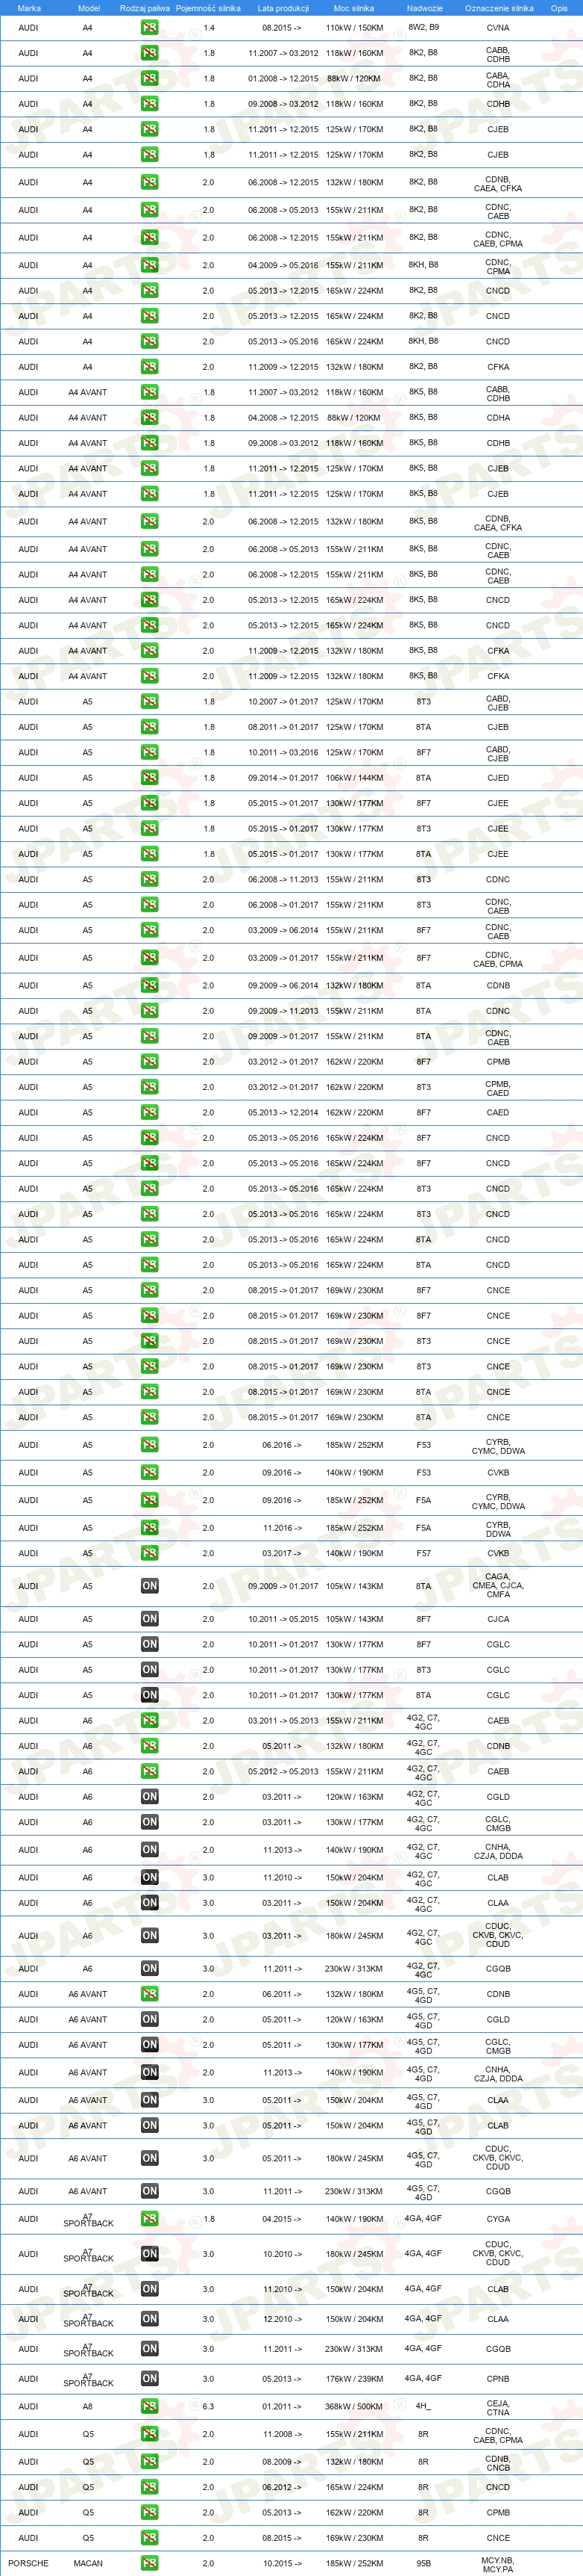Viewport: 583px width, 2576px height.
Task: Click the petrol icon in the A5 CAED 12.2014 row
Action: (149, 1112)
